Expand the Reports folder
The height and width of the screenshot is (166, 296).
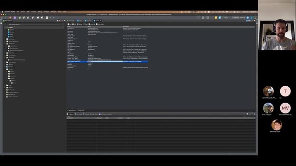5,65
